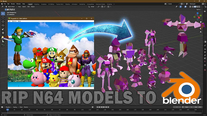Click the camera view icon in the narrow right strip
This screenshot has height=116, width=207.
(x=205, y=11)
